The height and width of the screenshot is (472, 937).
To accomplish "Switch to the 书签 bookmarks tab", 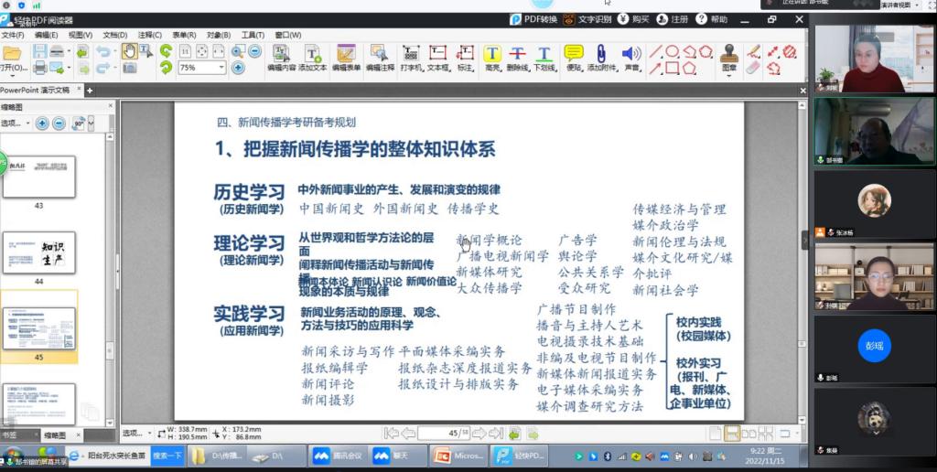I will click(x=9, y=435).
